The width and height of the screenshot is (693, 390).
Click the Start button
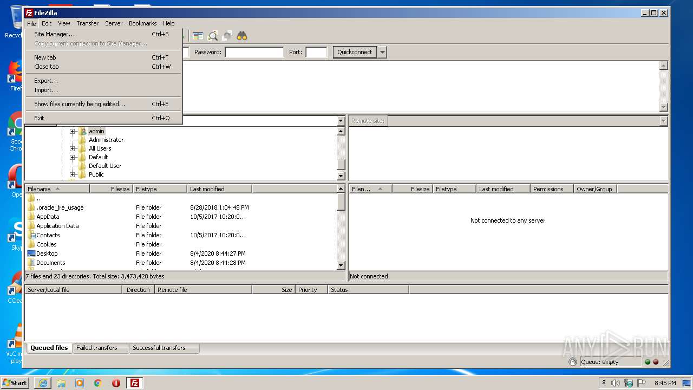point(16,383)
